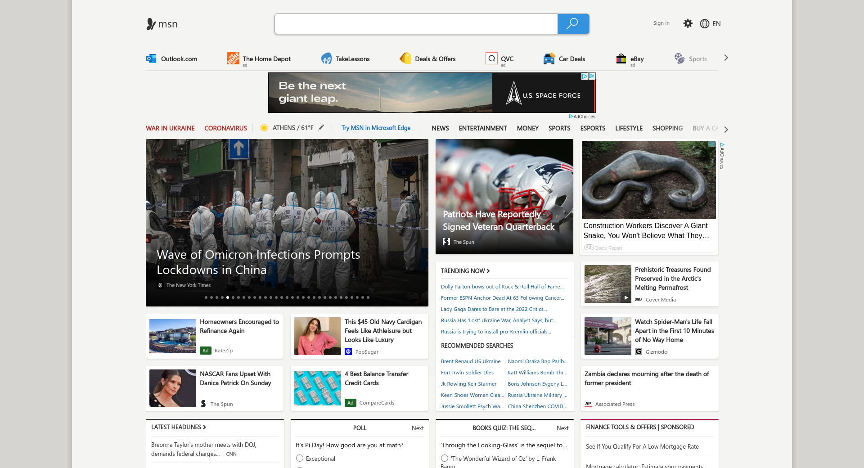Click the blue search magnifier button
The width and height of the screenshot is (864, 468).
coord(573,24)
